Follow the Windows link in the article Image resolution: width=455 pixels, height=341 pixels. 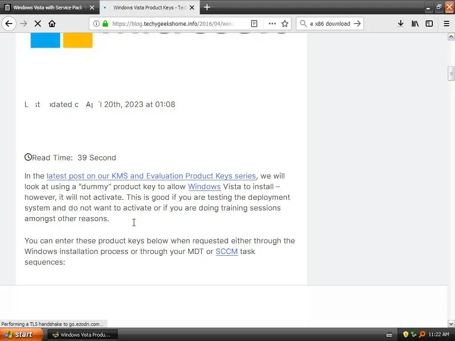coord(204,186)
